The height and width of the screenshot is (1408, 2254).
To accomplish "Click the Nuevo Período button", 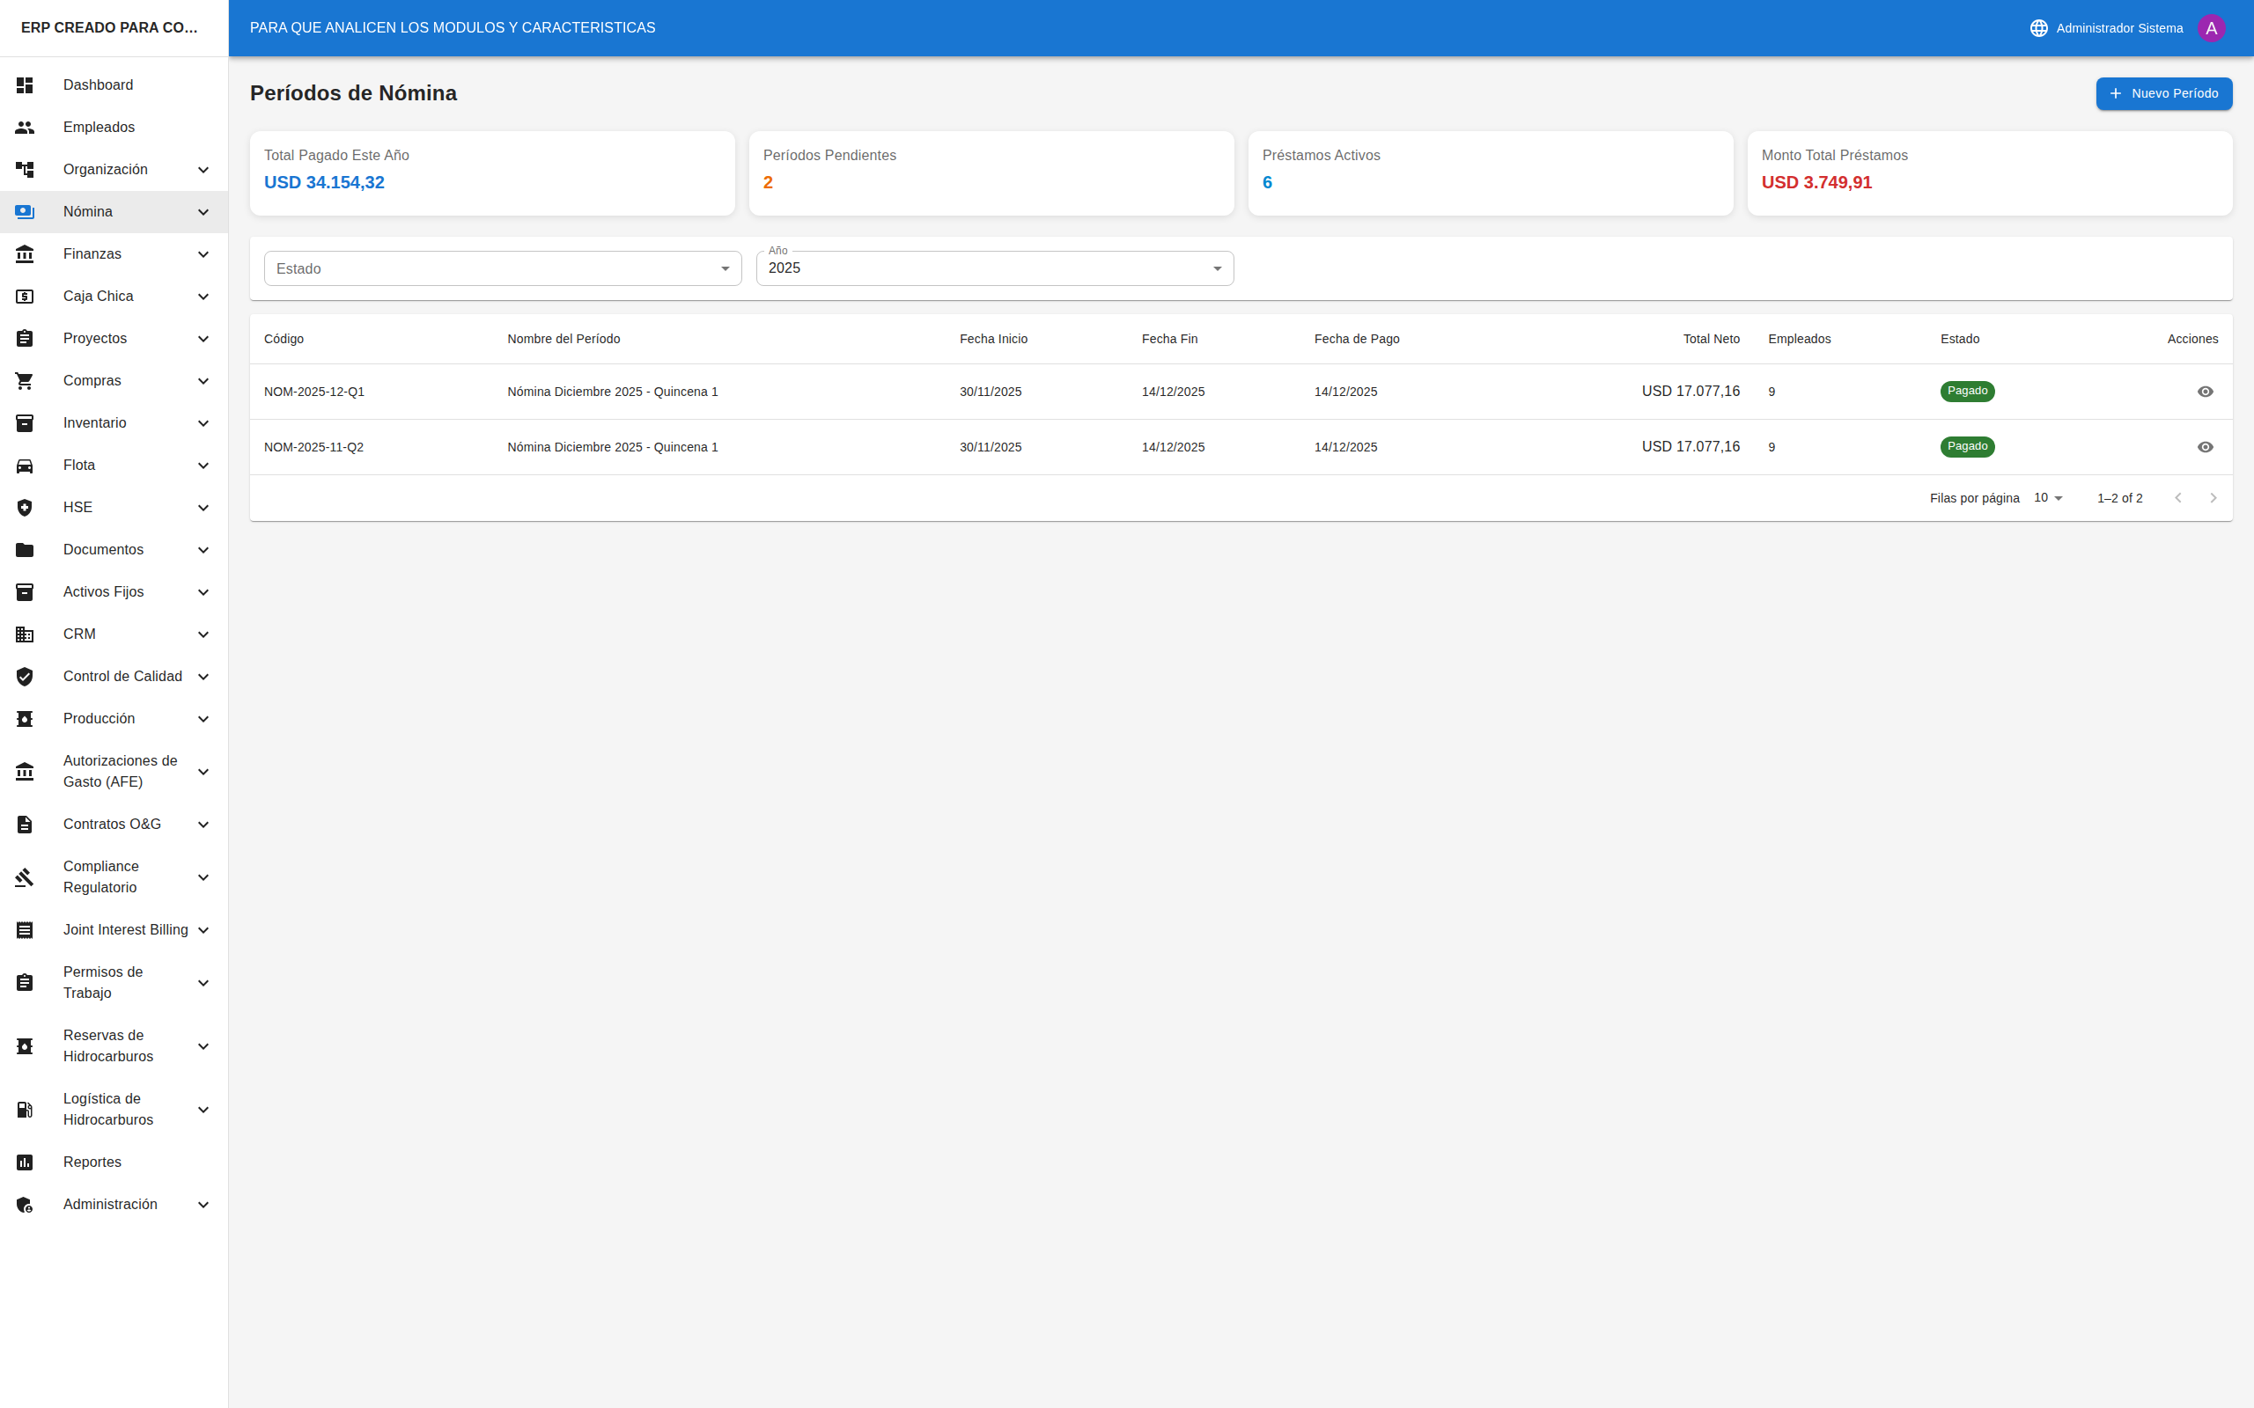I will coord(2162,94).
